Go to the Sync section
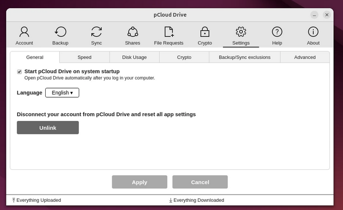Viewport: 343px width, 210px height. [x=96, y=36]
